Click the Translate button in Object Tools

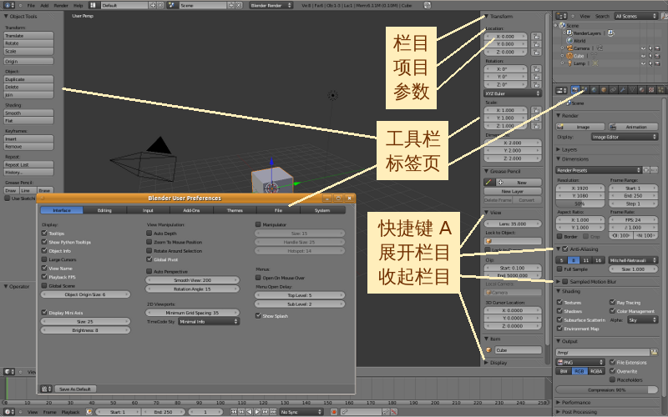[29, 36]
